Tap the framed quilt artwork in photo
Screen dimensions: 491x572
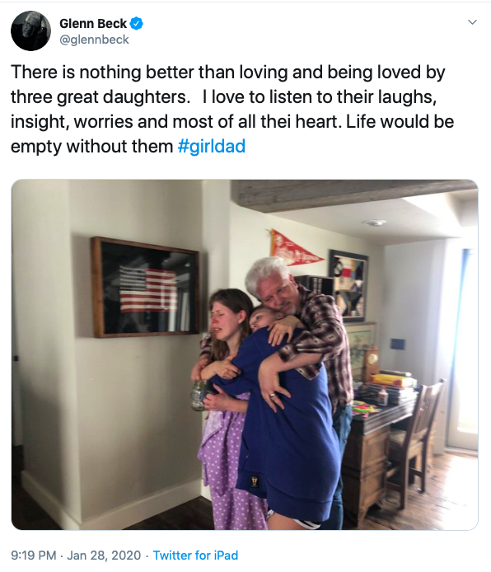click(x=348, y=285)
